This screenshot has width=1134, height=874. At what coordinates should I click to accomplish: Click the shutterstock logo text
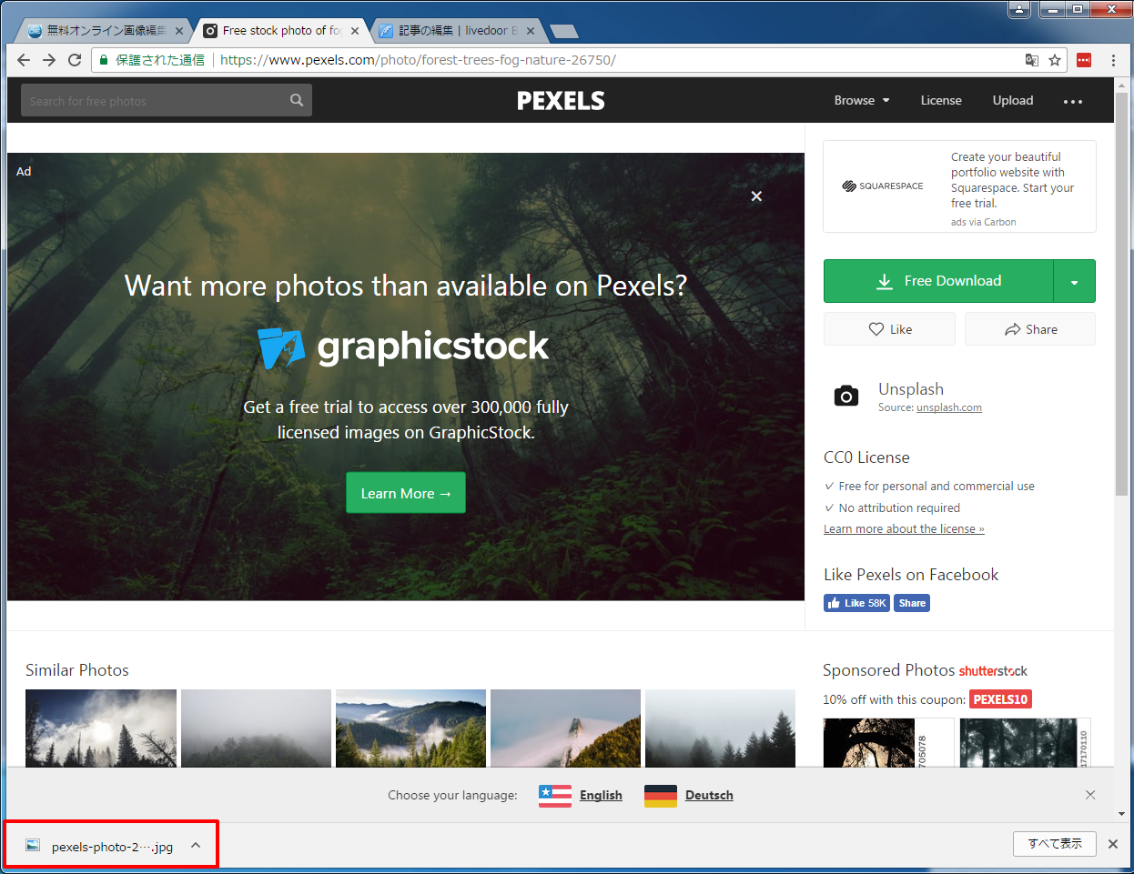[x=993, y=671]
